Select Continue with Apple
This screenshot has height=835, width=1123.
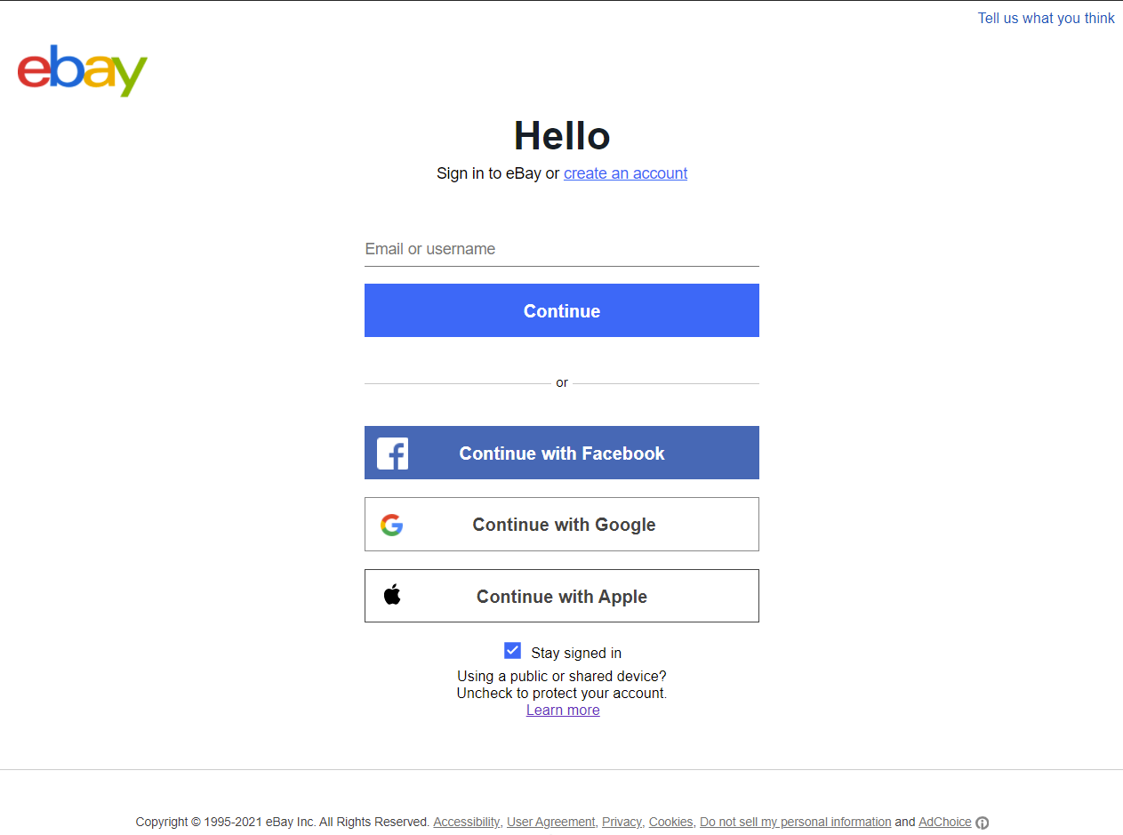562,596
